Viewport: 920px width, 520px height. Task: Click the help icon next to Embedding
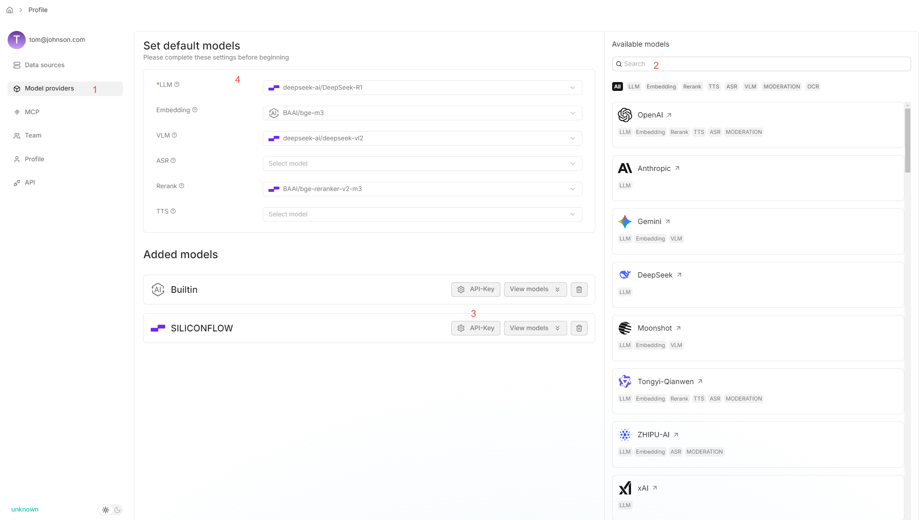pyautogui.click(x=195, y=110)
